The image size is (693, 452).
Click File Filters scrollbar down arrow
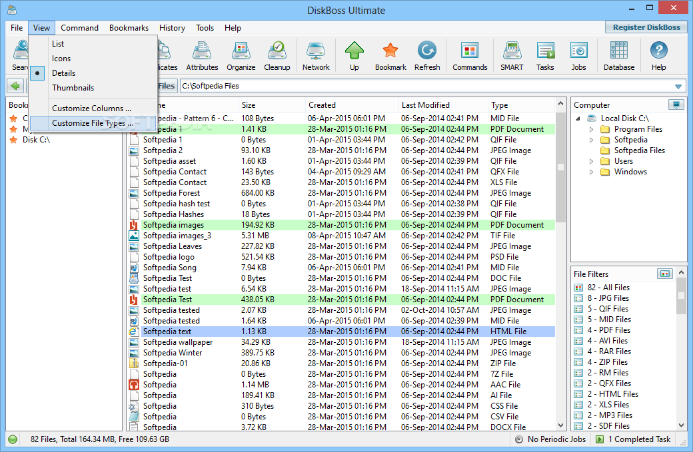(681, 425)
